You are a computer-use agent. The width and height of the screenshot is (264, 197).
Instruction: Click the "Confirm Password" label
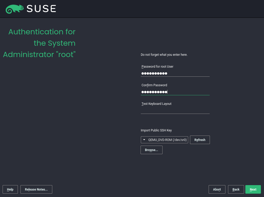click(x=154, y=85)
